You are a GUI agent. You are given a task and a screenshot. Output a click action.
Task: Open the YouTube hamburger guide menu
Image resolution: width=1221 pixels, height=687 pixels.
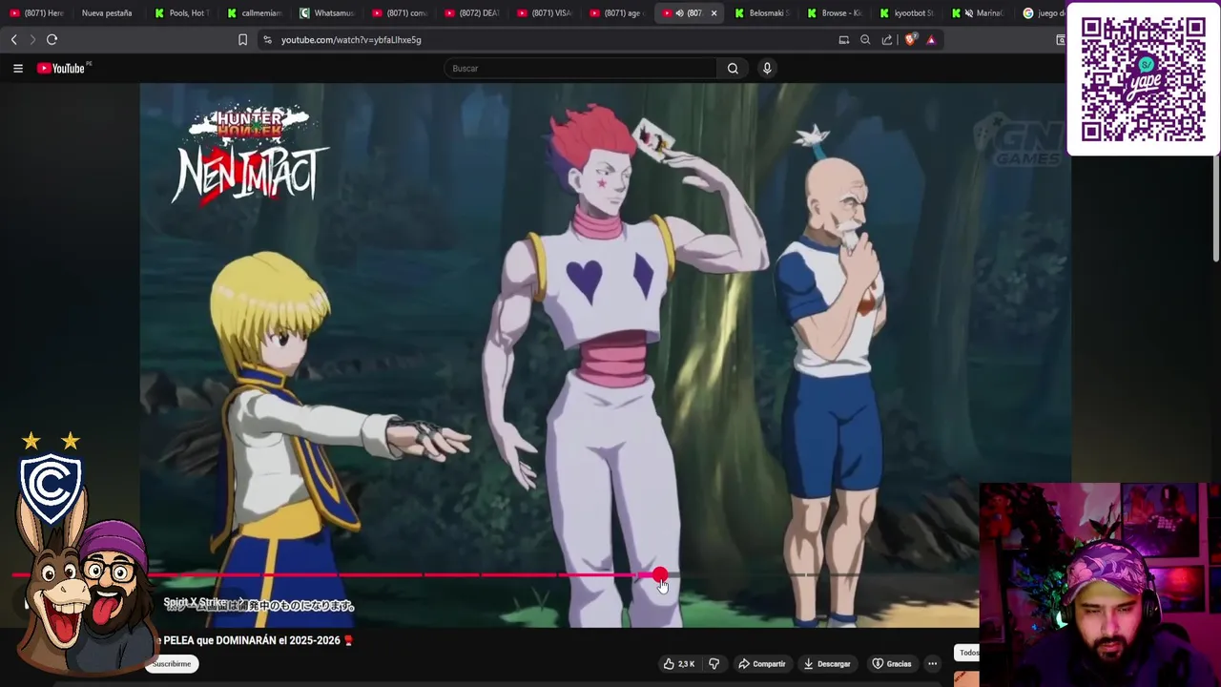click(x=17, y=68)
